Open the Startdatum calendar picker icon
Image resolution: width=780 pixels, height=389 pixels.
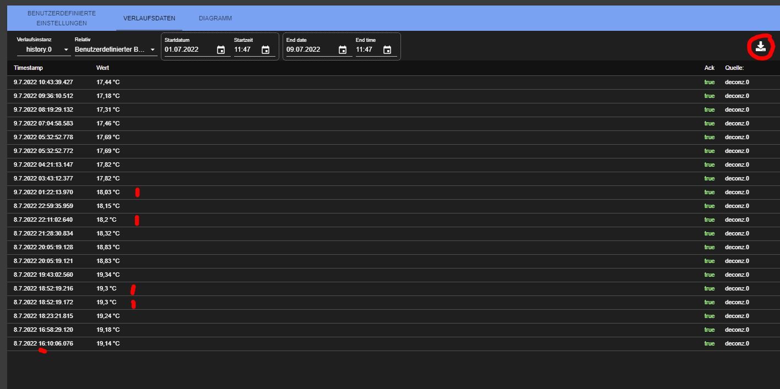[221, 50]
